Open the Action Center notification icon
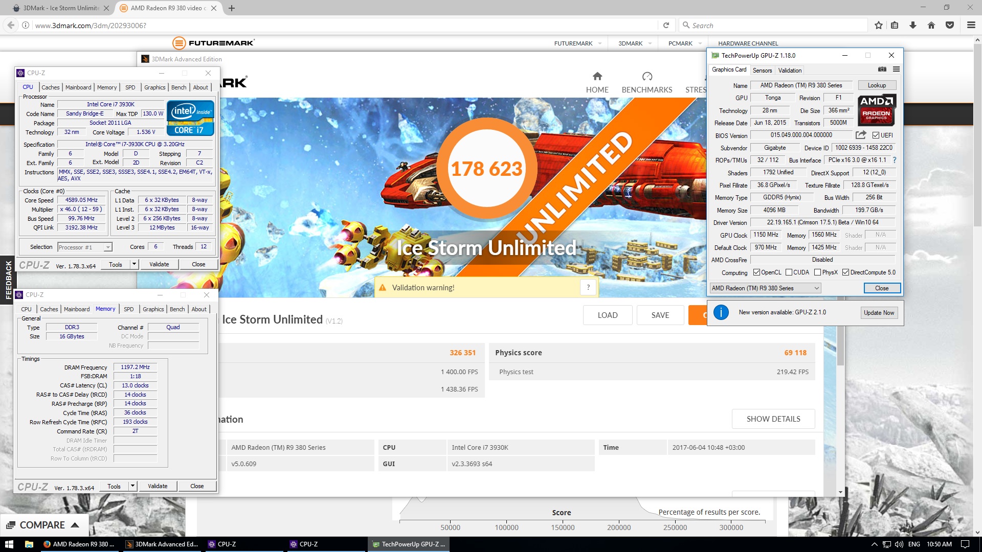This screenshot has width=982, height=552. pos(965,544)
